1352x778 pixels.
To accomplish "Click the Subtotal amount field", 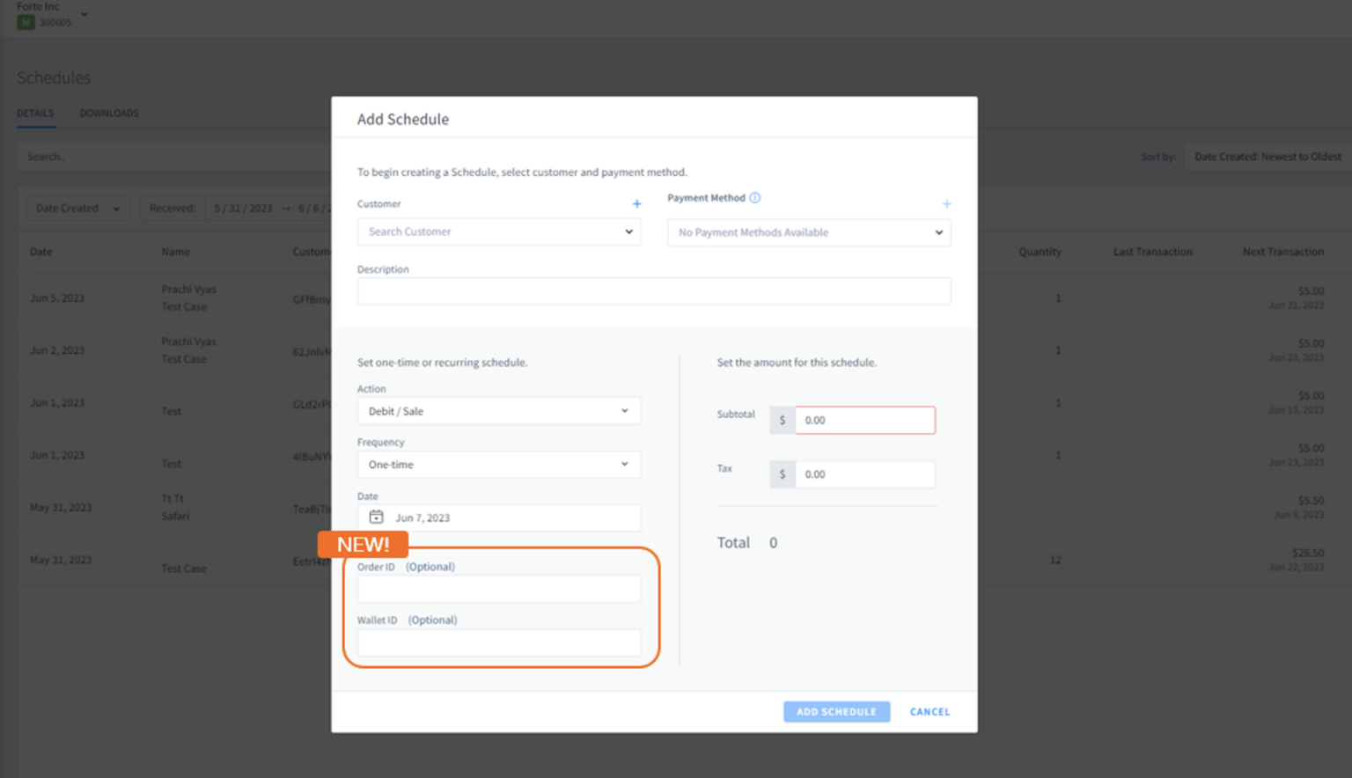I will point(864,420).
